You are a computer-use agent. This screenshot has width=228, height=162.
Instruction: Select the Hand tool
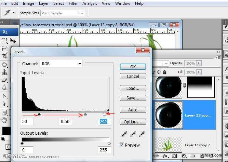click(4, 120)
